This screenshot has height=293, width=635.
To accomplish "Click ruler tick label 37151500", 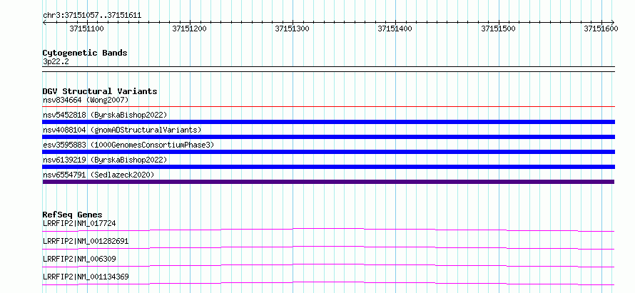I will click(498, 29).
